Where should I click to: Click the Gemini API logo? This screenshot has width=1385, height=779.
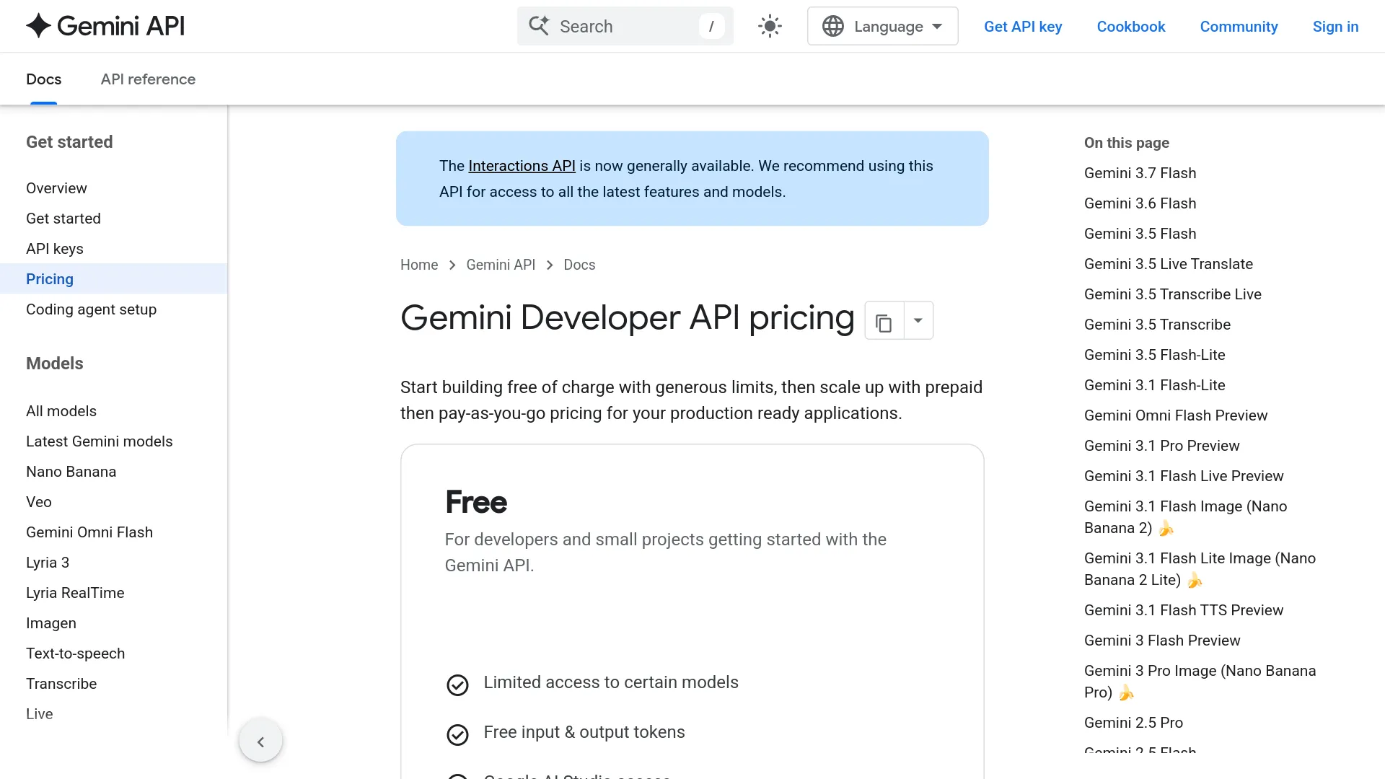point(105,26)
